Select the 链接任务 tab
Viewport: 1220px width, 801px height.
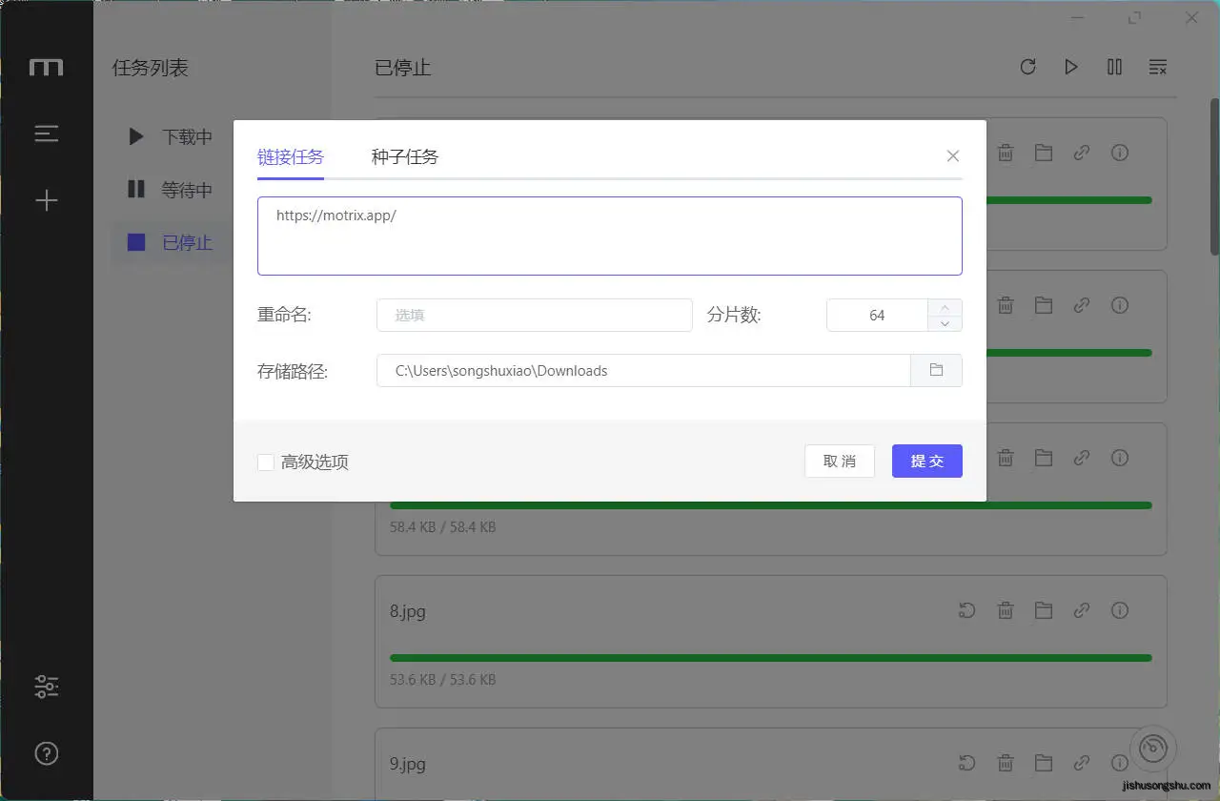point(291,156)
